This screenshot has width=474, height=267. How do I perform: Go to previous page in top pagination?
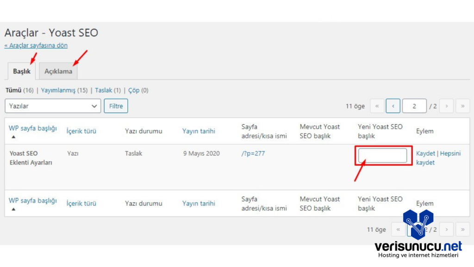[393, 106]
